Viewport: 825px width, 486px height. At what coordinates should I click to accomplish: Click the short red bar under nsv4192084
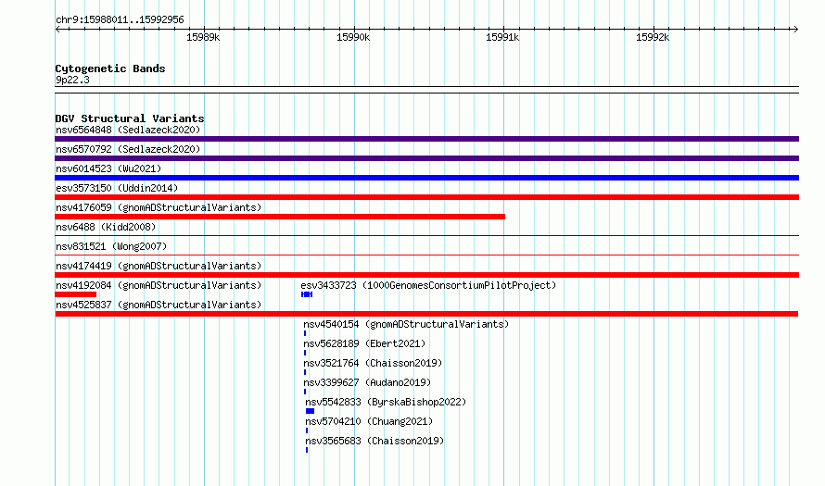pos(76,294)
